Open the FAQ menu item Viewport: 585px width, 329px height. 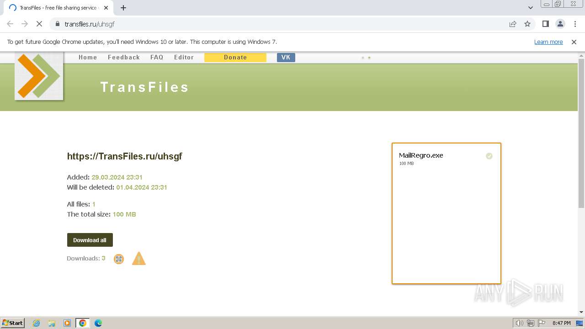coord(157,58)
